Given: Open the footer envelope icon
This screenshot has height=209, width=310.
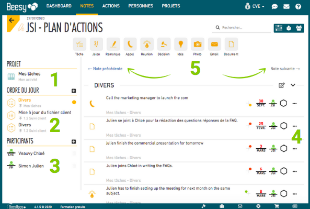Looking at the screenshot, I should (x=240, y=206).
